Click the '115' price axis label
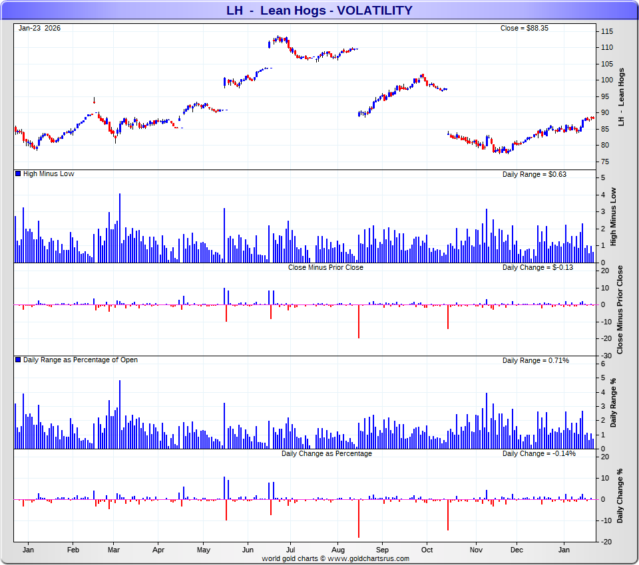The height and width of the screenshot is (565, 639). 607,31
